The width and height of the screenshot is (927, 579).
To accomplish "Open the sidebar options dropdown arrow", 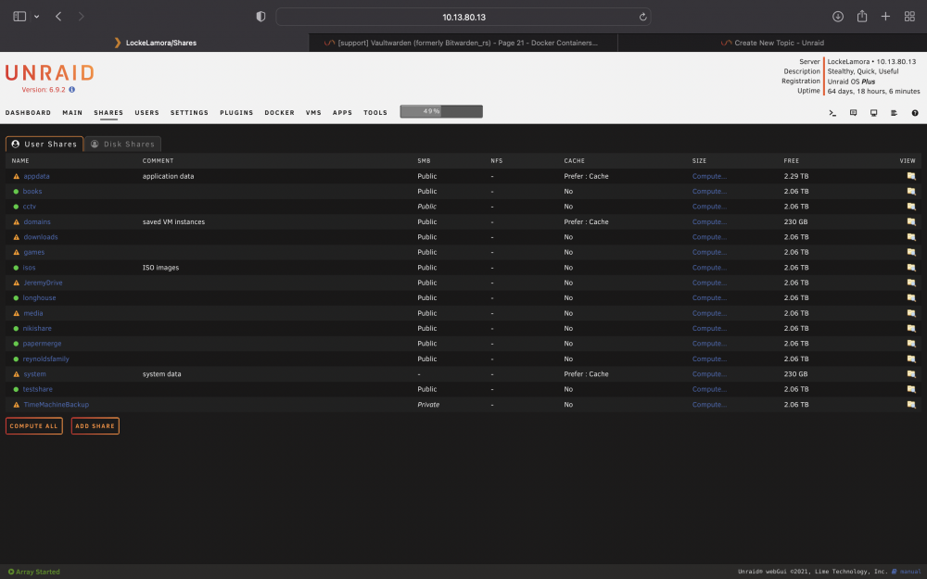I will tap(37, 17).
